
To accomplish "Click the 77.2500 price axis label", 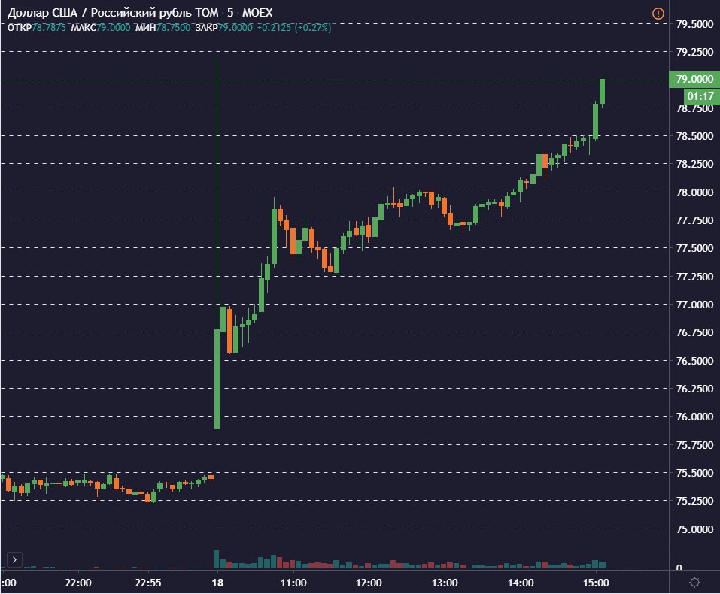I will (694, 277).
